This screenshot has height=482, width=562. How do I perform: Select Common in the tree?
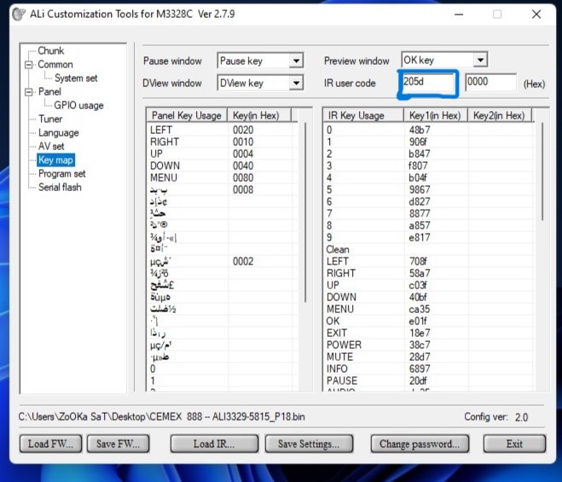55,65
